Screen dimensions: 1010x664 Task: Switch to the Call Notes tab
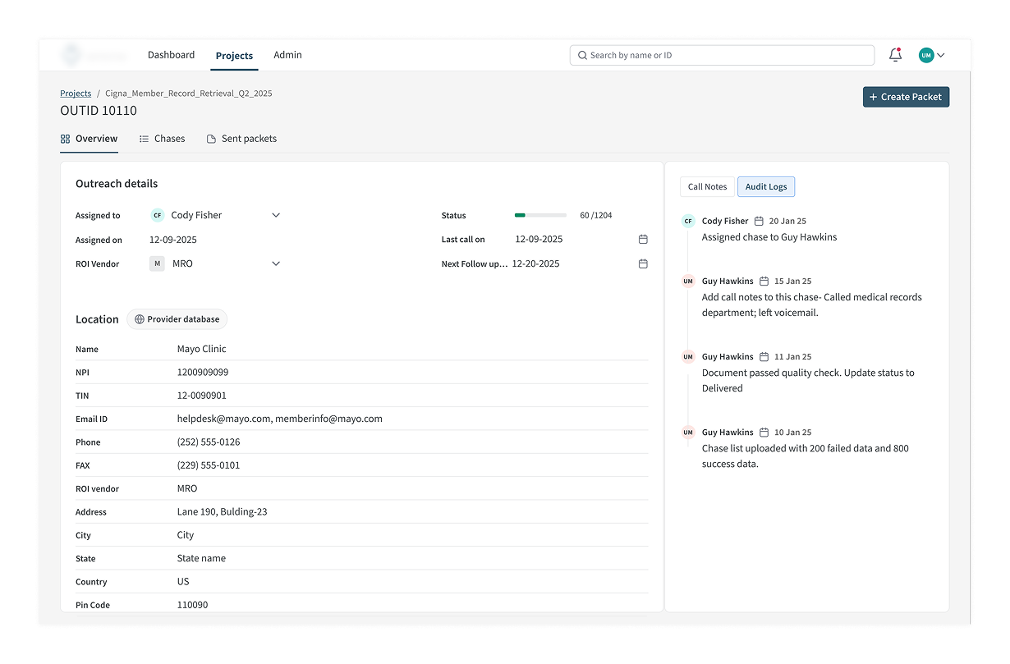click(x=707, y=186)
